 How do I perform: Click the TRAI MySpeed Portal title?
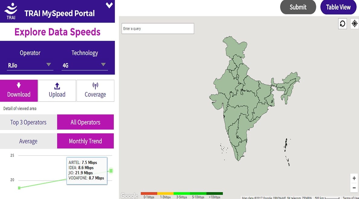tap(59, 13)
